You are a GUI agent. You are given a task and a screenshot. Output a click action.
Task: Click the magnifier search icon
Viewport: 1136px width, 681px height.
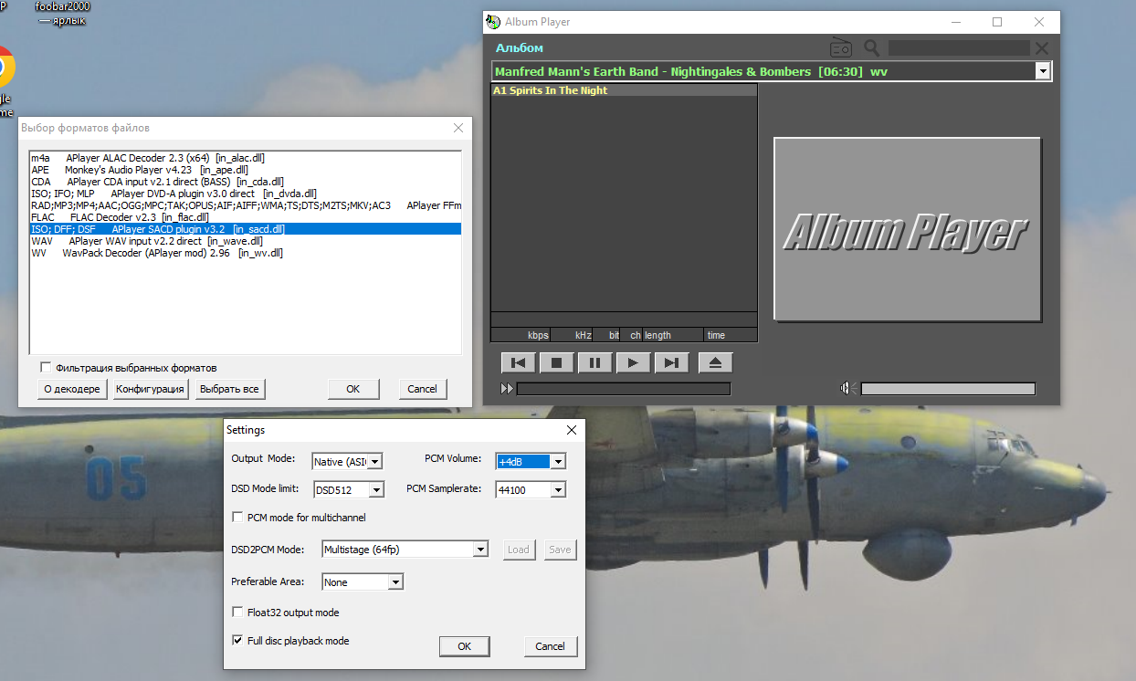point(872,47)
